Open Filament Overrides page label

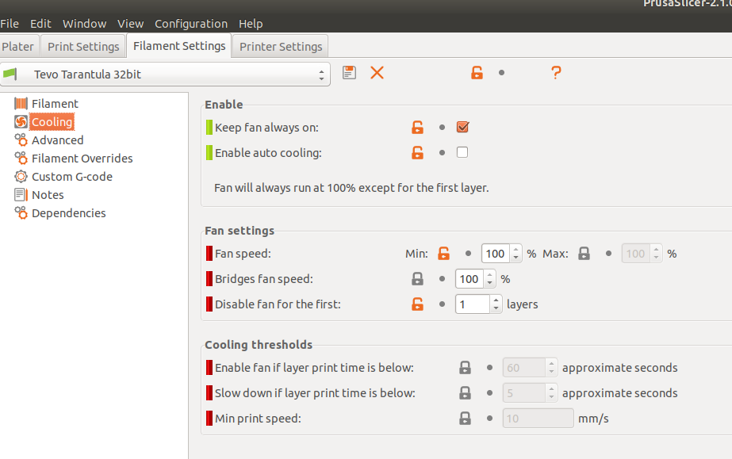82,158
